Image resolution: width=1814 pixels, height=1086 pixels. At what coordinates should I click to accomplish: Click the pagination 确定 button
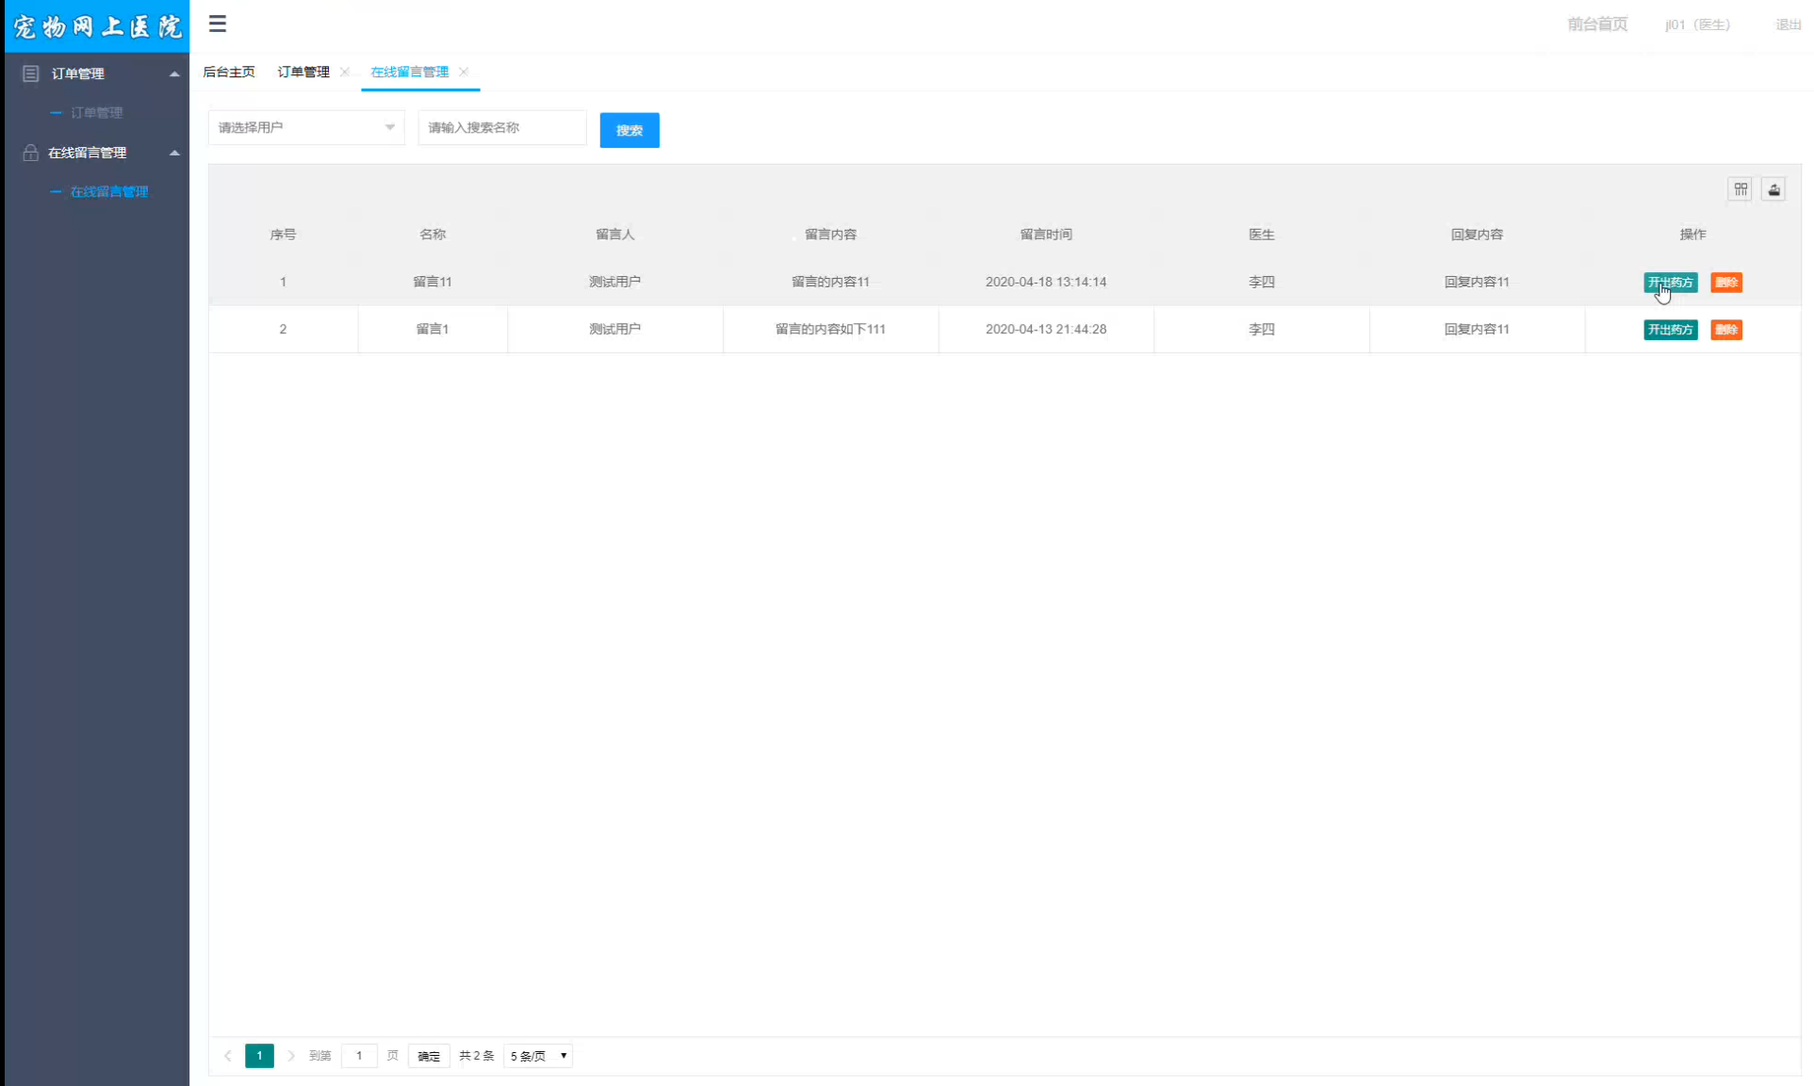429,1056
